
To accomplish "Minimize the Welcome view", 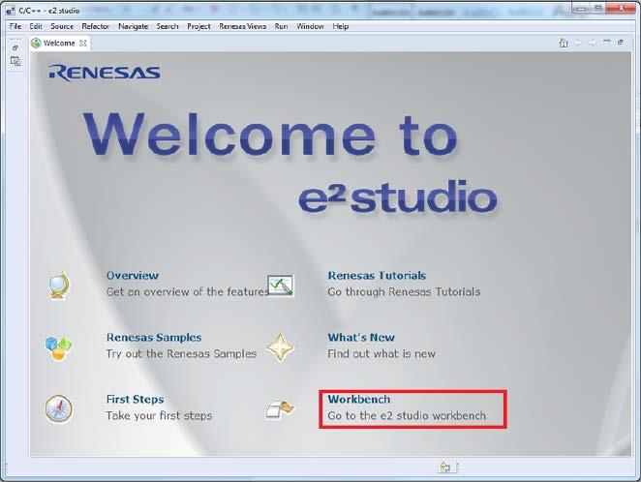I will tap(607, 42).
